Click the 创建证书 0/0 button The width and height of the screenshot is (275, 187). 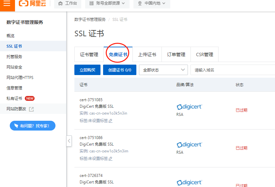[x=120, y=70]
